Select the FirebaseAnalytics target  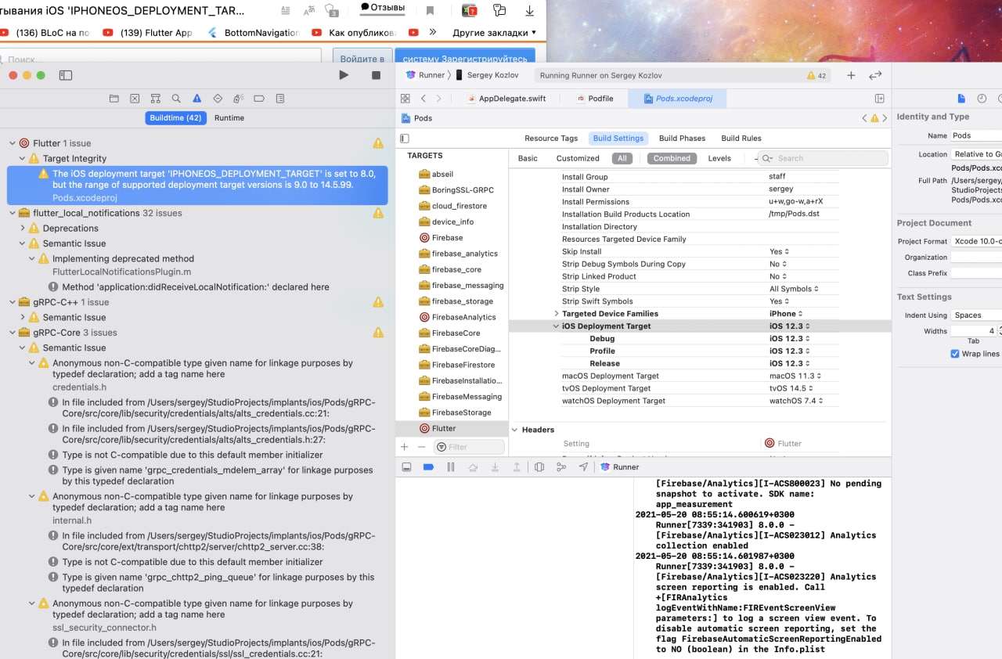[x=463, y=317]
